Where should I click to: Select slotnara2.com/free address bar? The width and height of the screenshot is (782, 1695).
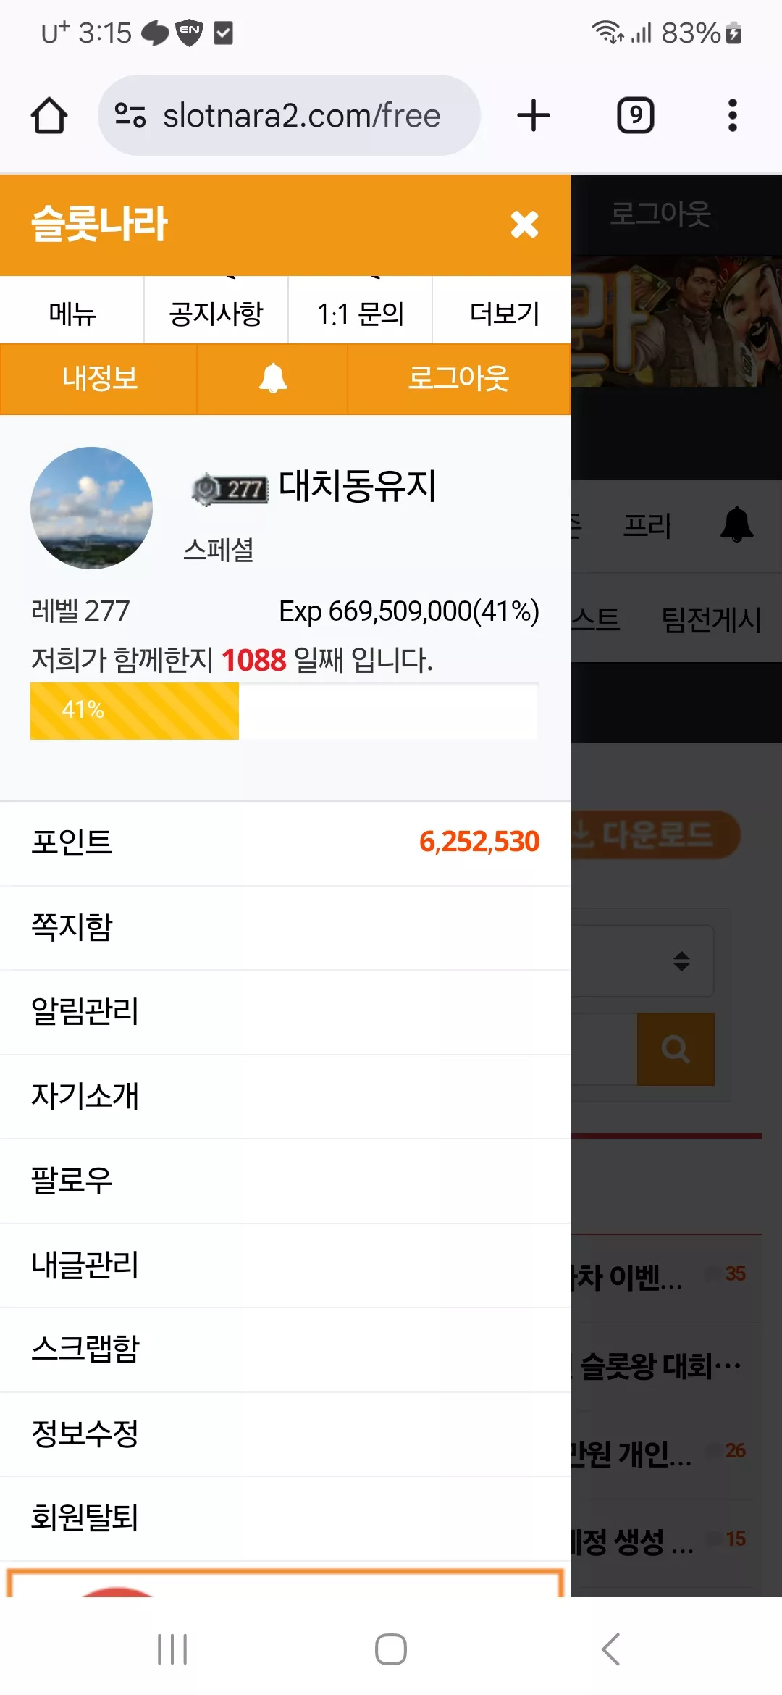(x=289, y=115)
